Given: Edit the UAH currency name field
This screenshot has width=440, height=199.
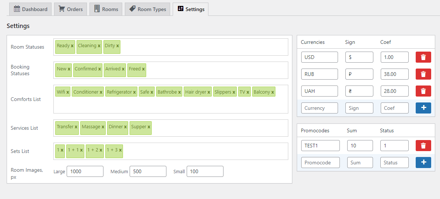Looking at the screenshot, I should (320, 91).
